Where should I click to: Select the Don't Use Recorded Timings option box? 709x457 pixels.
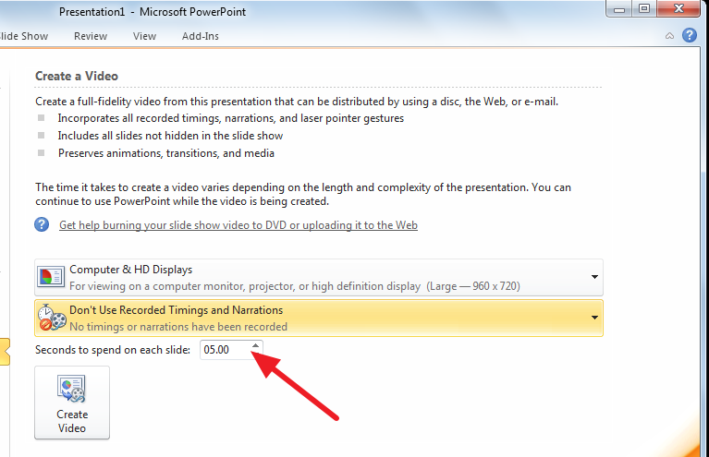point(319,318)
